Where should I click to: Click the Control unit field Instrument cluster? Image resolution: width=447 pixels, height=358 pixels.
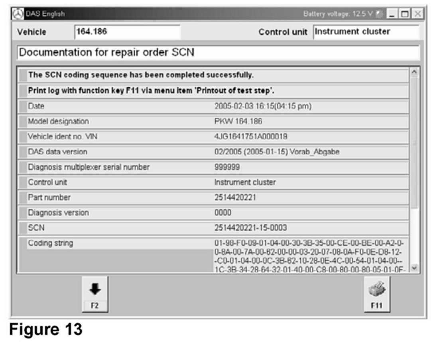(366, 32)
